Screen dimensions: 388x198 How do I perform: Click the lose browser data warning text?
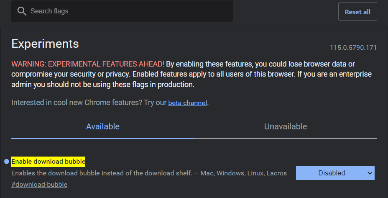[301, 64]
